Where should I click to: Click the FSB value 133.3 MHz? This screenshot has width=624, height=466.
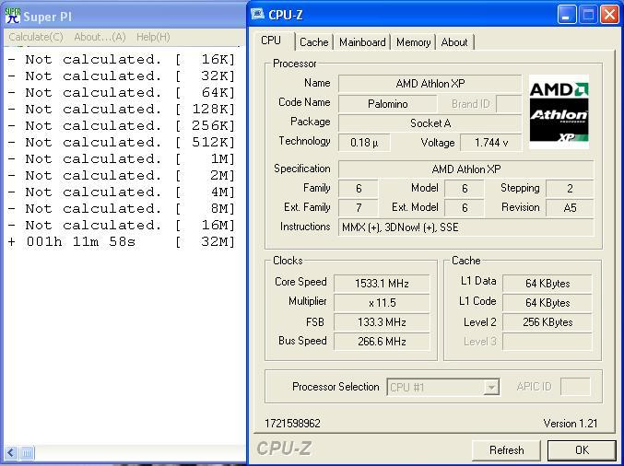click(382, 322)
